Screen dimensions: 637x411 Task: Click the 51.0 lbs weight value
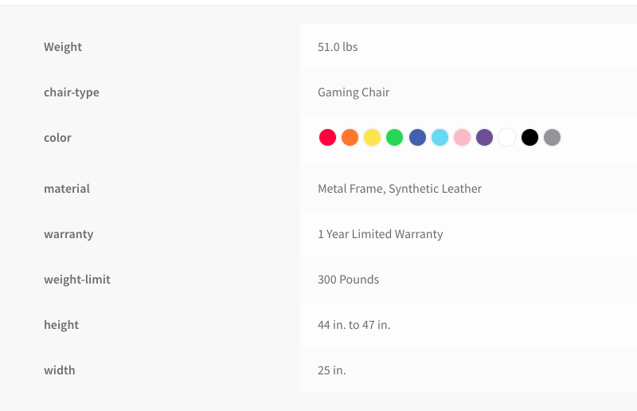pyautogui.click(x=338, y=47)
